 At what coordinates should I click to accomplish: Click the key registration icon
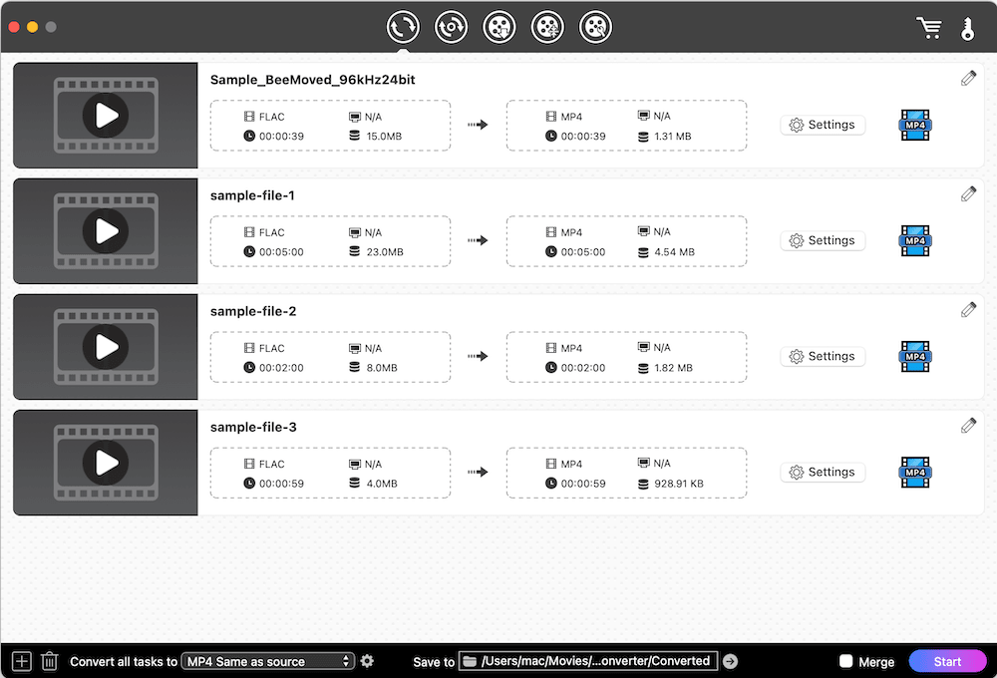(968, 29)
